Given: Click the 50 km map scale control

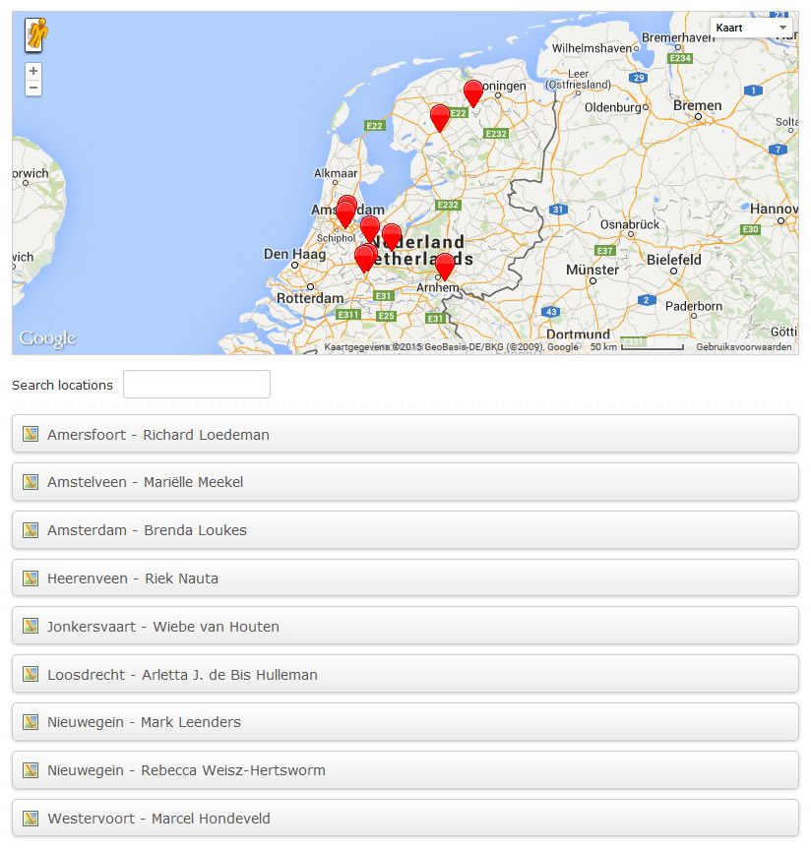Looking at the screenshot, I should tap(636, 347).
